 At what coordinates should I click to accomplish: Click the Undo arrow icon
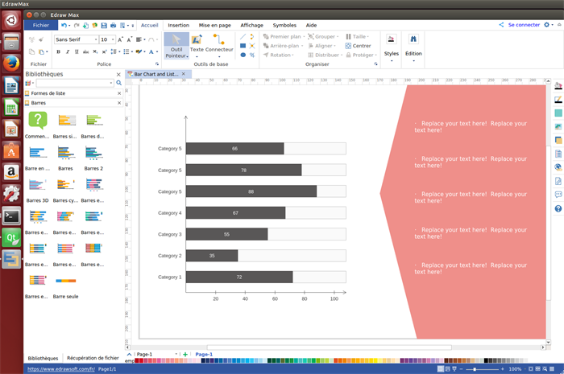coord(64,26)
